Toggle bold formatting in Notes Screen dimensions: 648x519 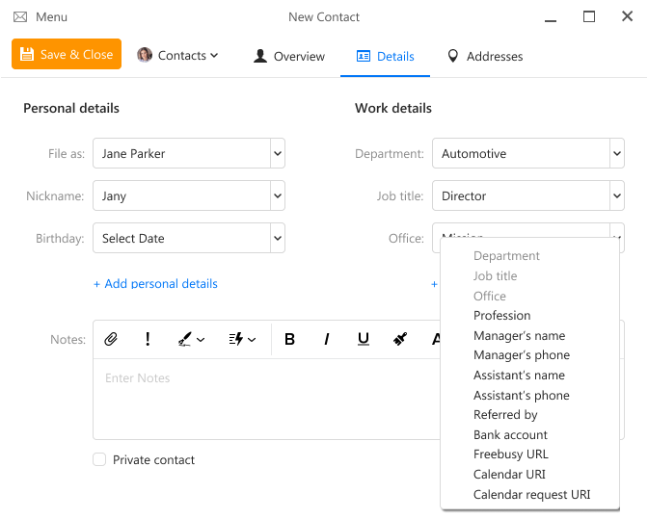[289, 339]
